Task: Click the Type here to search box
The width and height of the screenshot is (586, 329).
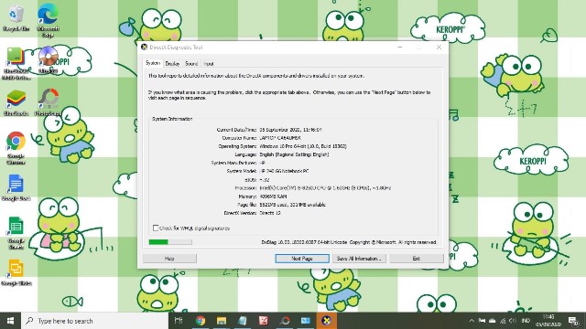Action: pos(95,321)
